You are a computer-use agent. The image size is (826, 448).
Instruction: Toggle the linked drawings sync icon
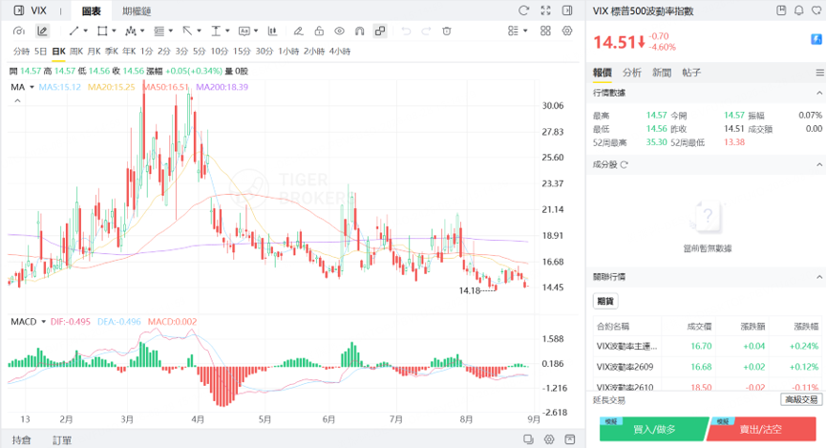pos(380,32)
